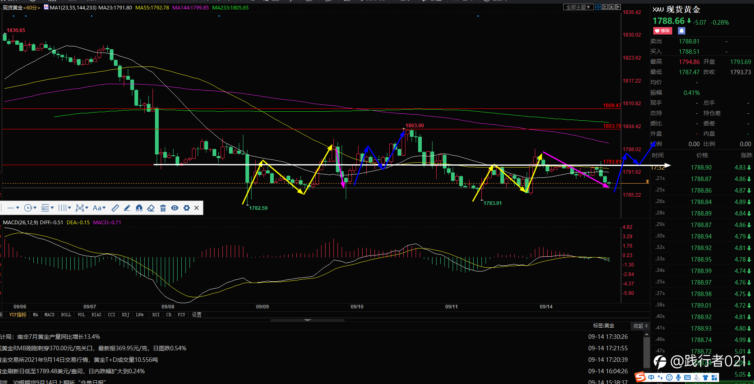Click the 标签:黄金 news tag
This screenshot has width=754, height=384.
tap(604, 326)
